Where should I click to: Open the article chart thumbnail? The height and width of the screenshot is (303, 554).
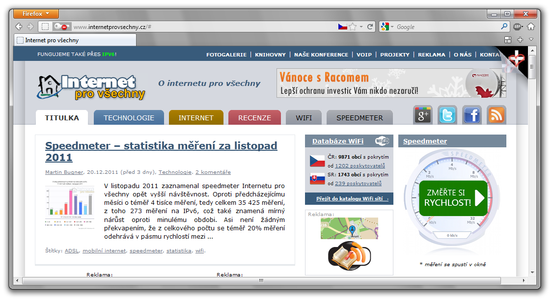click(x=70, y=204)
